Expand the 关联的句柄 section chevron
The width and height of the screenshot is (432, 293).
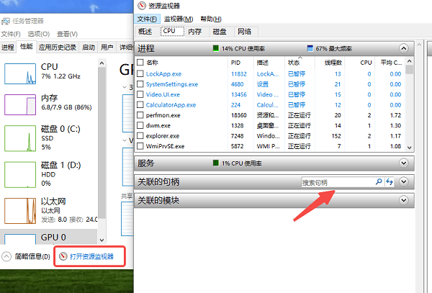point(404,181)
